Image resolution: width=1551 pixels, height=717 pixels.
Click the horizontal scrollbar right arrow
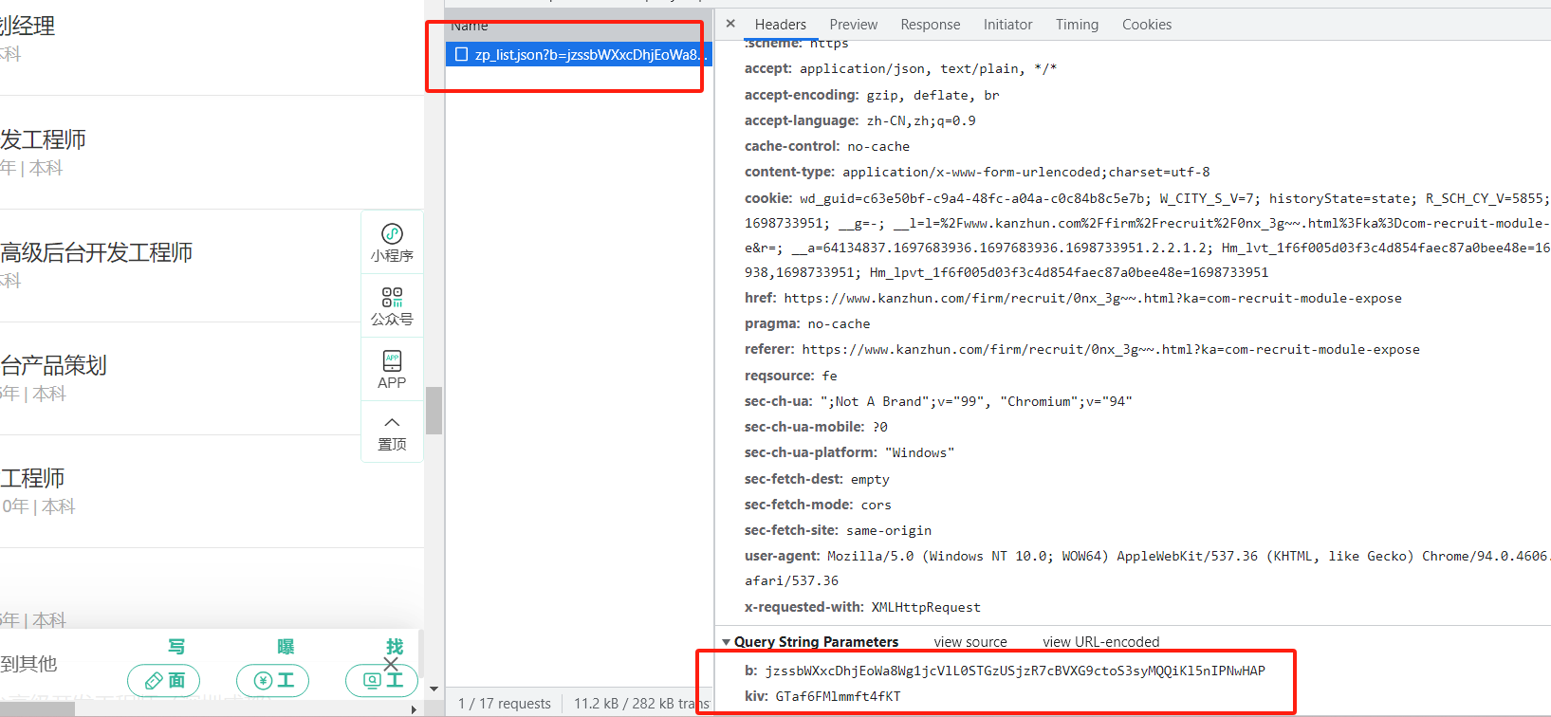point(414,709)
